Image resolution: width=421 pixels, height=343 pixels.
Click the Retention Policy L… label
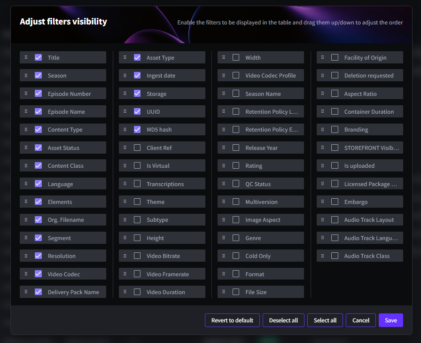(272, 112)
